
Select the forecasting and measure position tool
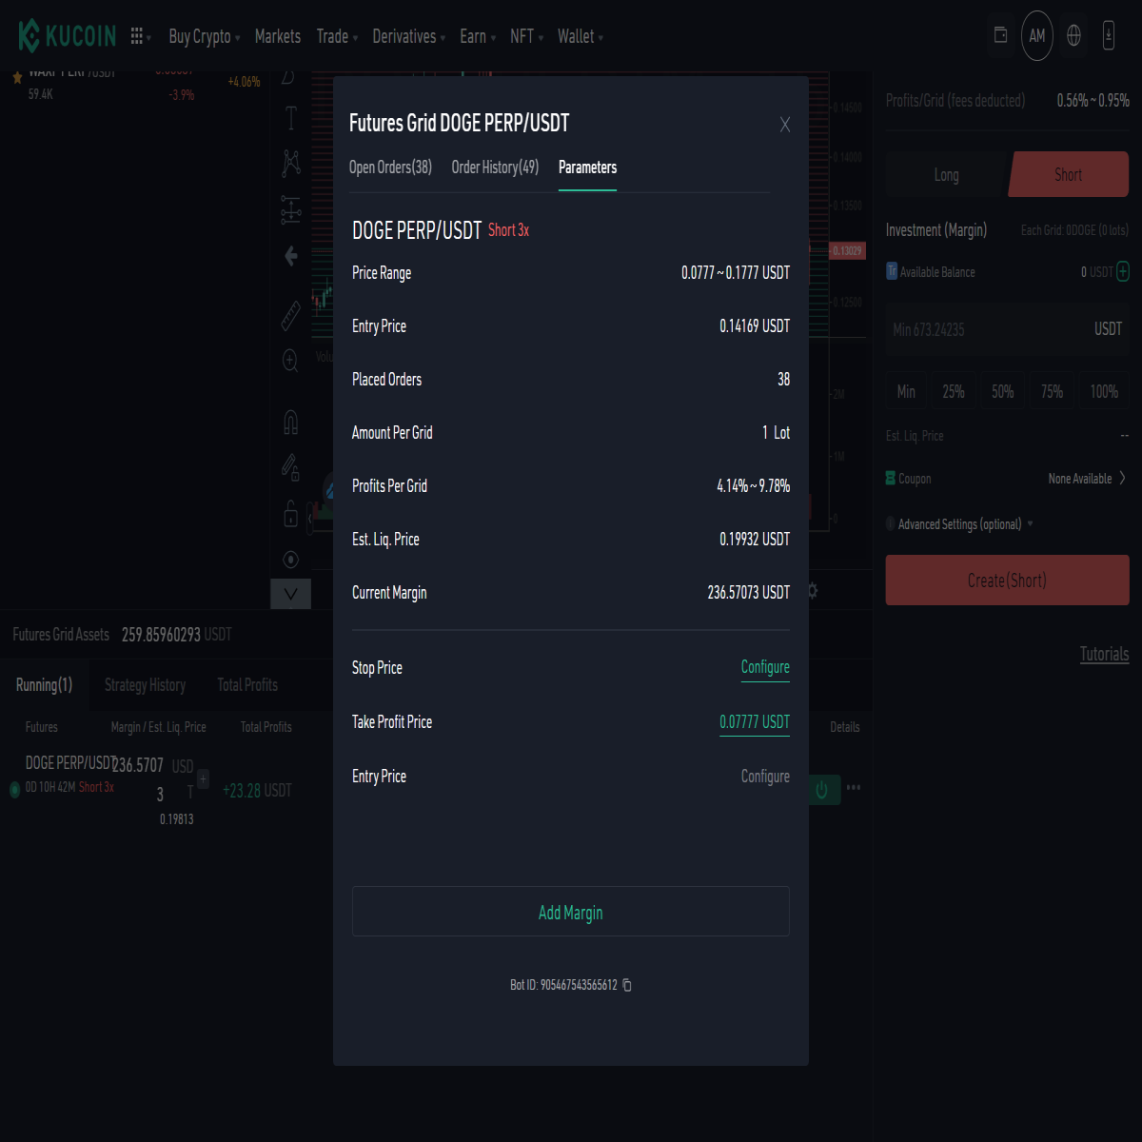(291, 209)
